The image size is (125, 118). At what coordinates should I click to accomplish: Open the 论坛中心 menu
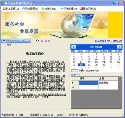click(x=49, y=9)
